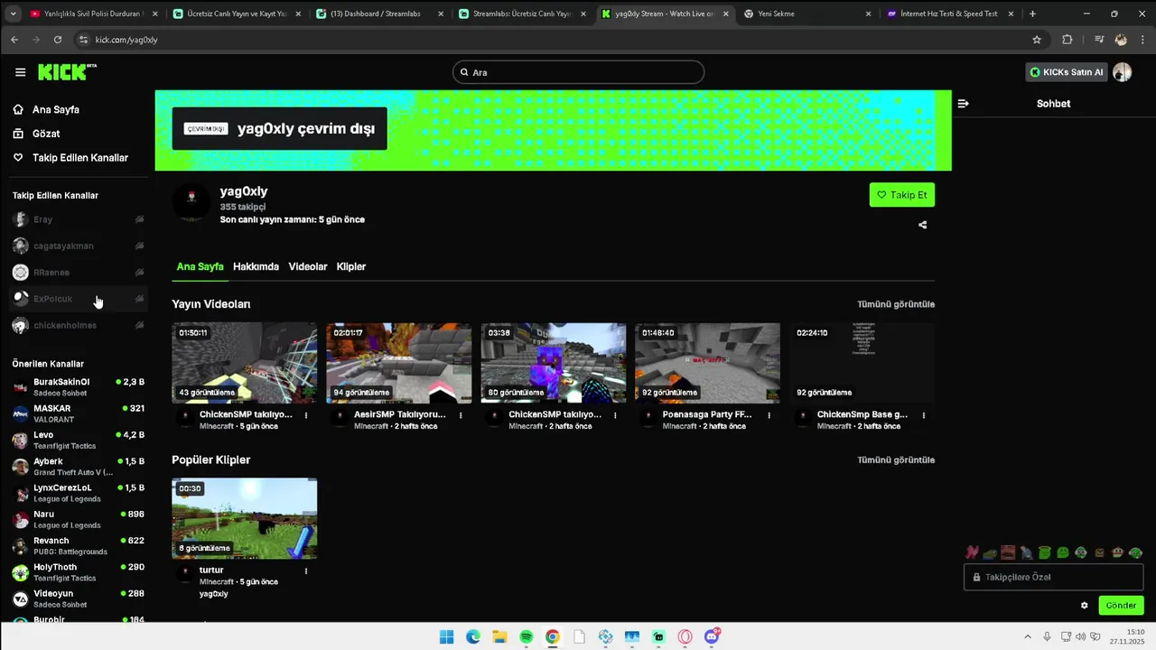Open the turtur clip thumbnail
This screenshot has height=650, width=1156.
[245, 518]
